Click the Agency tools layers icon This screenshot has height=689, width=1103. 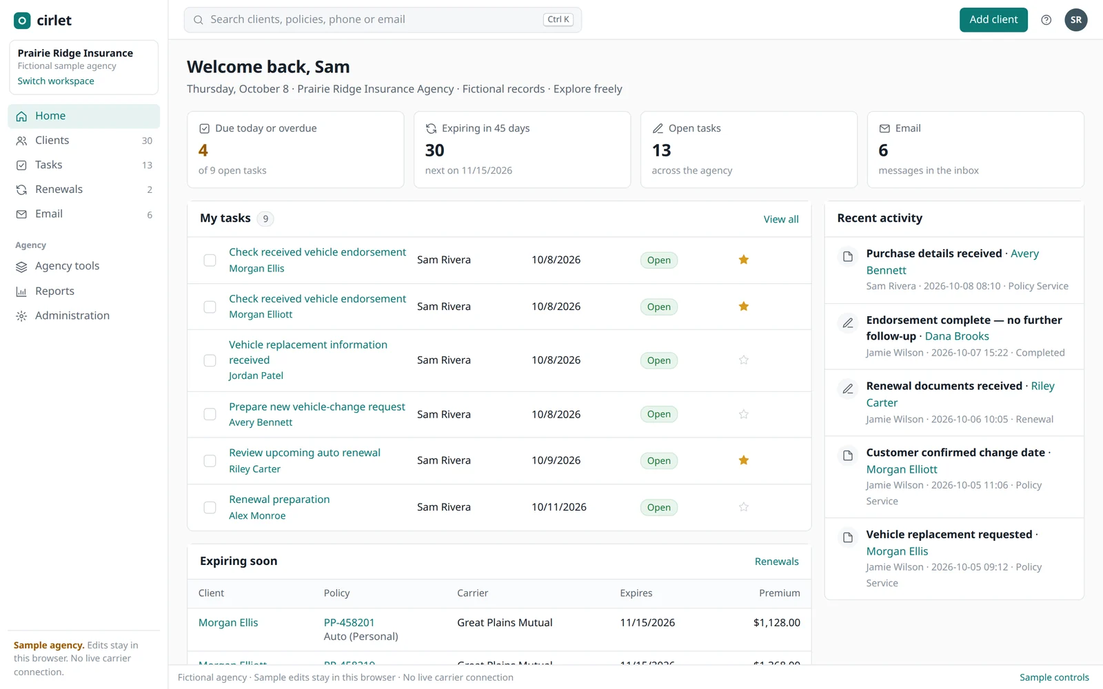pyautogui.click(x=21, y=267)
